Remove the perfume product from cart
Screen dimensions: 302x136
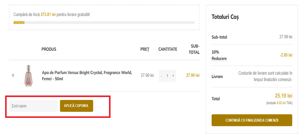click(13, 76)
